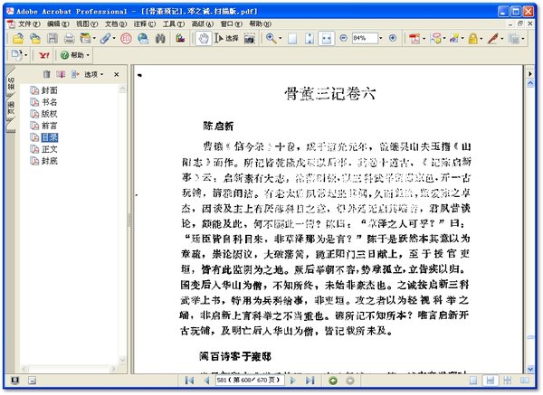Go to the first page
Image resolution: width=543 pixels, height=395 pixels.
point(189,381)
